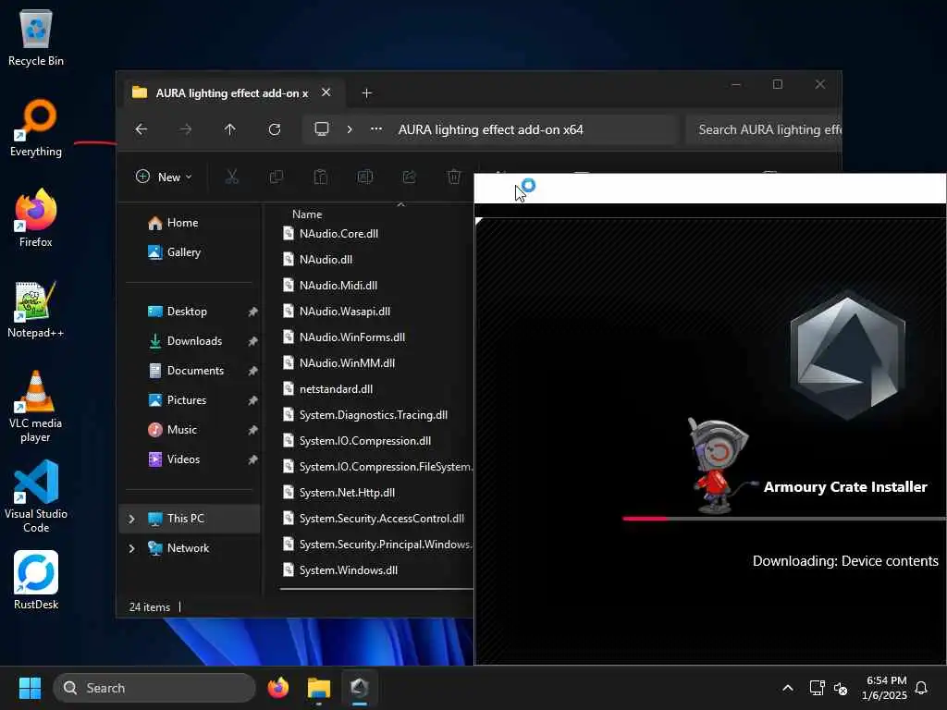Open the Windows Start menu
The height and width of the screenshot is (710, 947).
point(30,688)
